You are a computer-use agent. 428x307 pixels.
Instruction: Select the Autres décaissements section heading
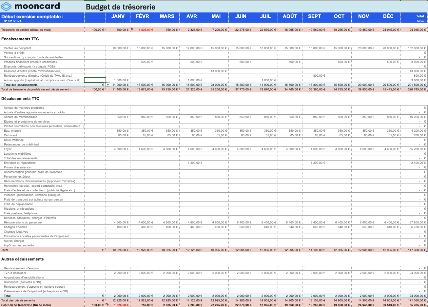tap(22, 259)
